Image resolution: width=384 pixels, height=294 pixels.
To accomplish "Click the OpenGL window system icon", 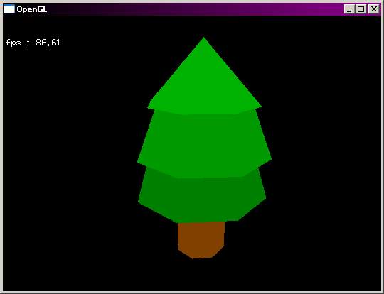I will tap(9, 9).
